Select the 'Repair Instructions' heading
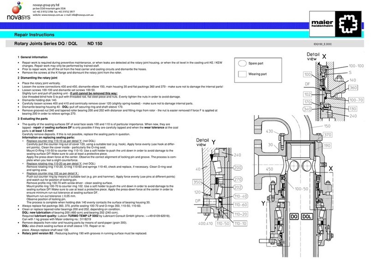The width and height of the screenshot is (373, 264). [34, 35]
